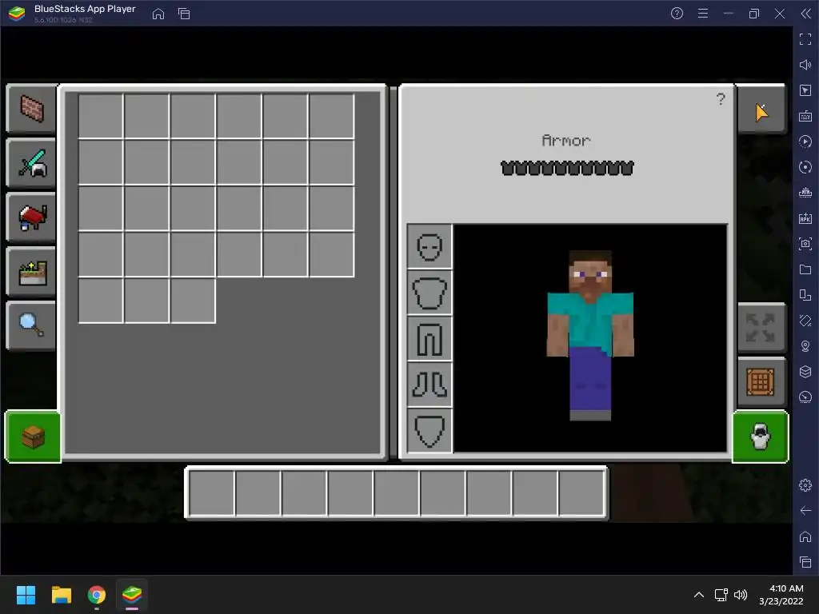Open the Construction tab with brick icon
Image resolution: width=819 pixels, height=614 pixels.
pyautogui.click(x=31, y=109)
